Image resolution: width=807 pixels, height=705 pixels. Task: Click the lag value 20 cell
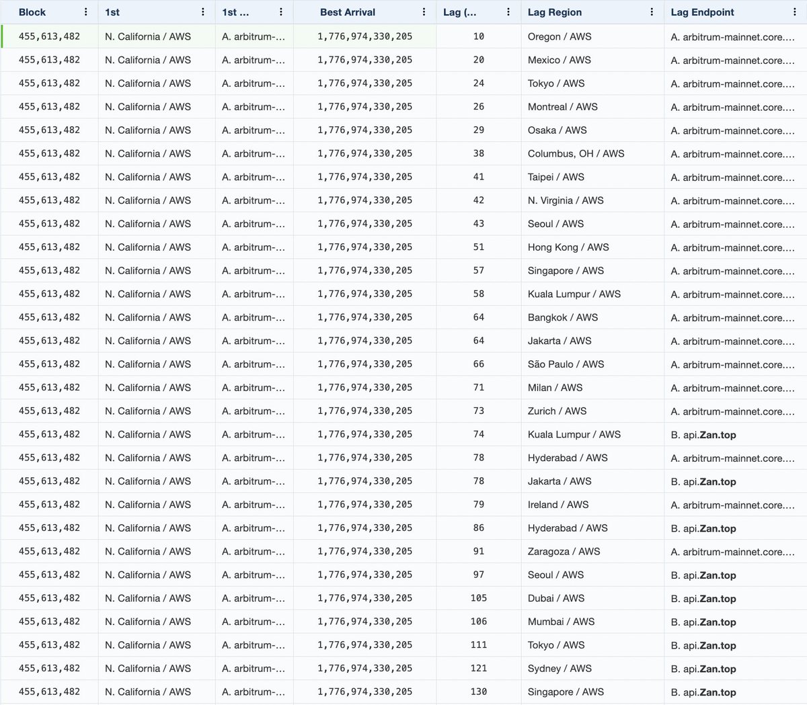coord(479,60)
